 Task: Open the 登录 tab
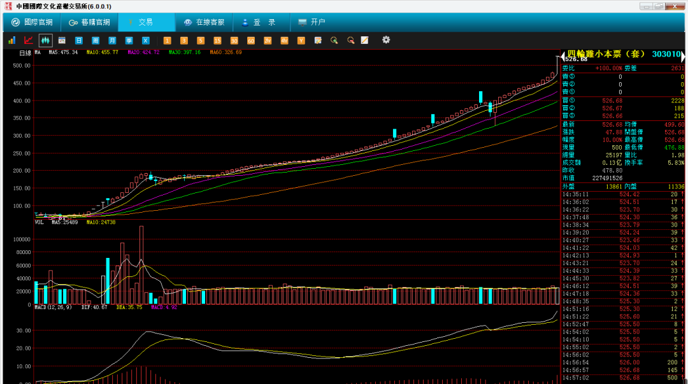pyautogui.click(x=261, y=22)
